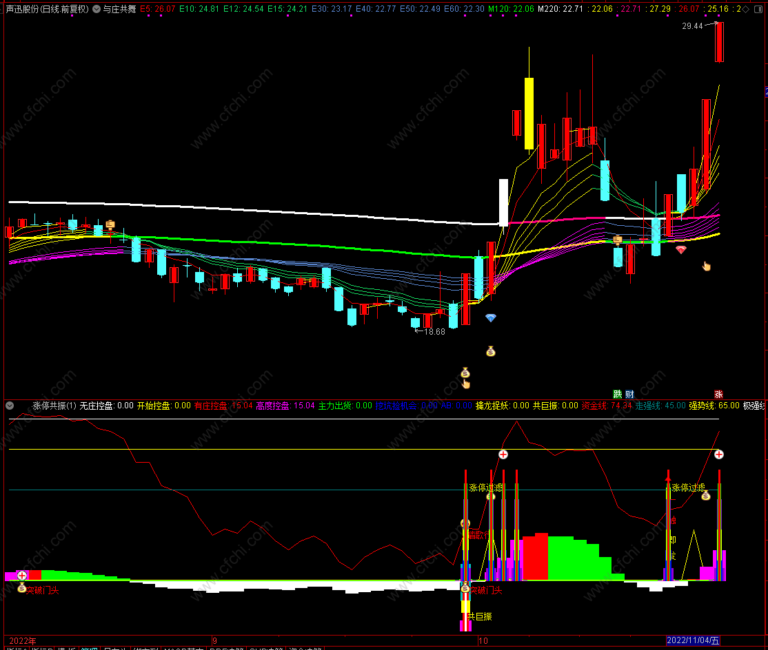Click the pointing hand near red diamond

pyautogui.click(x=706, y=266)
